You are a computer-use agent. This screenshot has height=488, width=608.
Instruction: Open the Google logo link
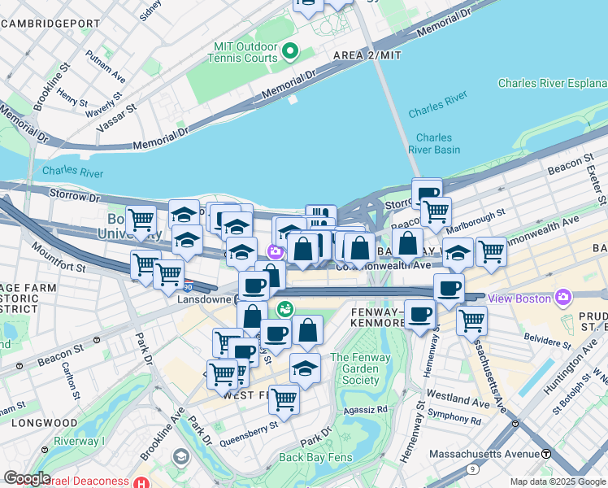point(27,478)
